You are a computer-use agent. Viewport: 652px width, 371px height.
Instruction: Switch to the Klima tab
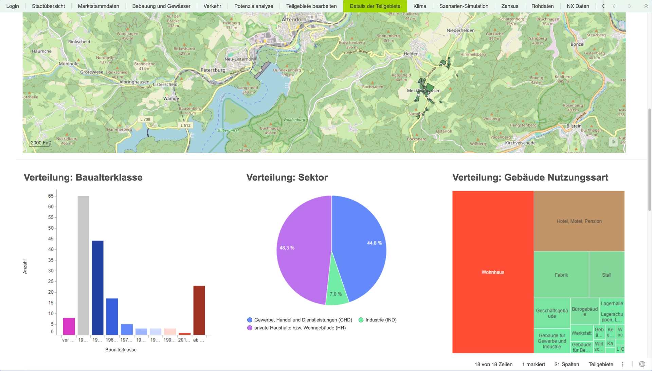[420, 6]
